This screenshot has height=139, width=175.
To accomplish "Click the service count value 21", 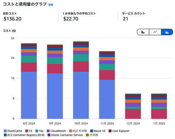I will coord(125,19).
